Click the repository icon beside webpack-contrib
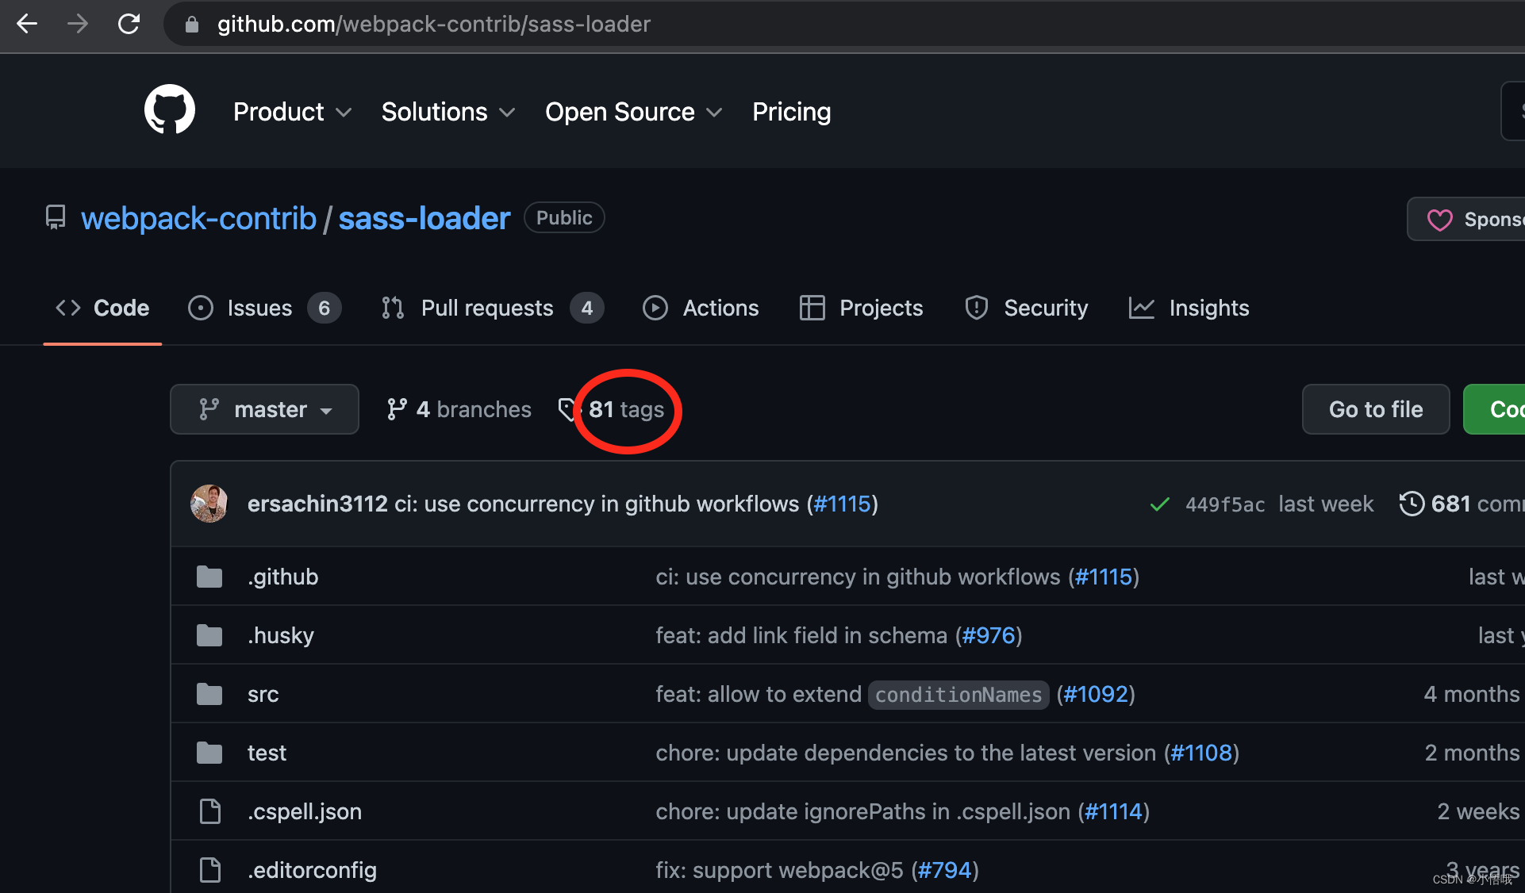 [x=56, y=217]
